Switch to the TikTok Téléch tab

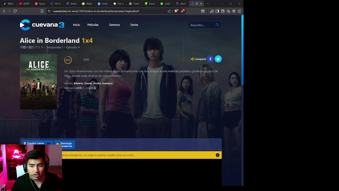(8, 4)
